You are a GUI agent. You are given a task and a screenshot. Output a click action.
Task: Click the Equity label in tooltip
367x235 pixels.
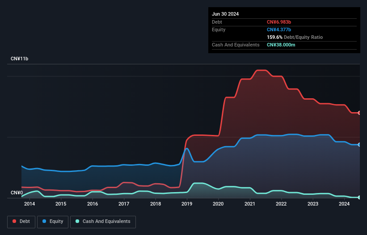click(x=219, y=29)
